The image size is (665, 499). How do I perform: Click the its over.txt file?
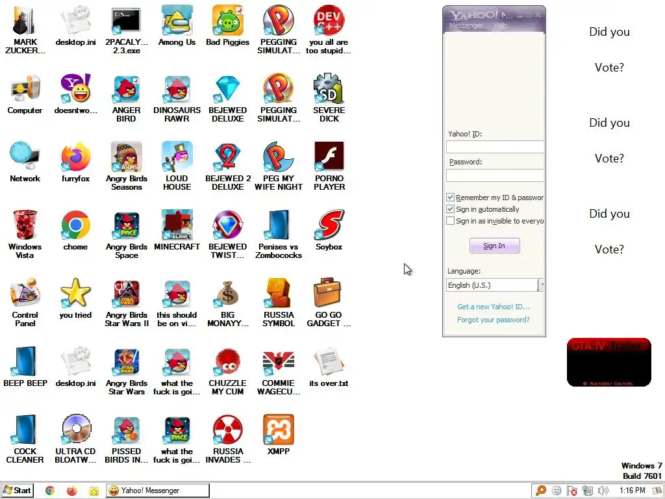tap(329, 367)
